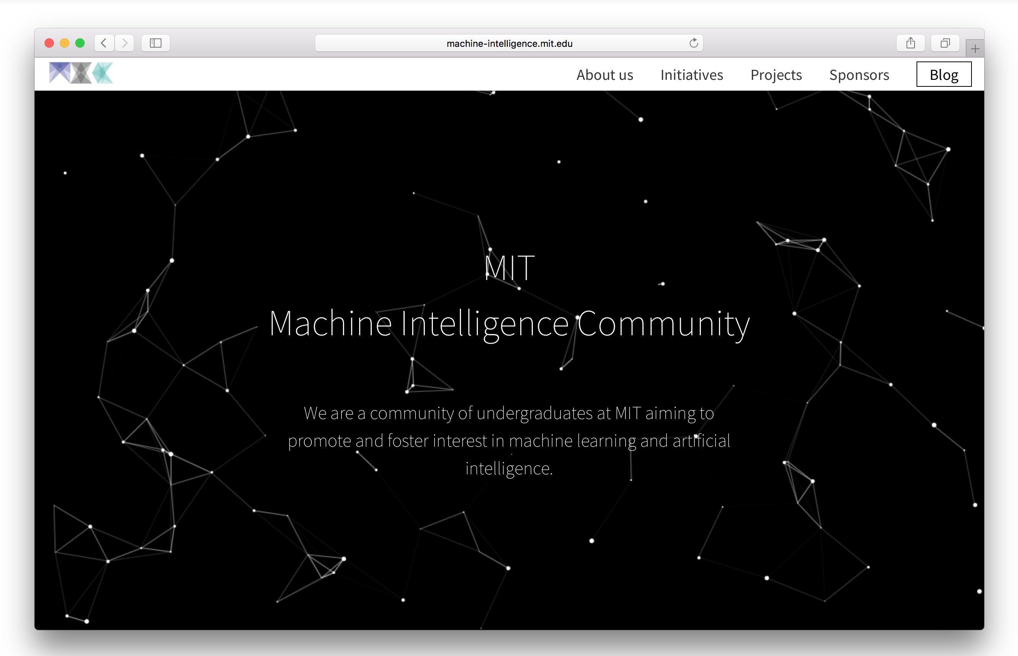
Task: Go forward to the next page
Action: click(125, 43)
